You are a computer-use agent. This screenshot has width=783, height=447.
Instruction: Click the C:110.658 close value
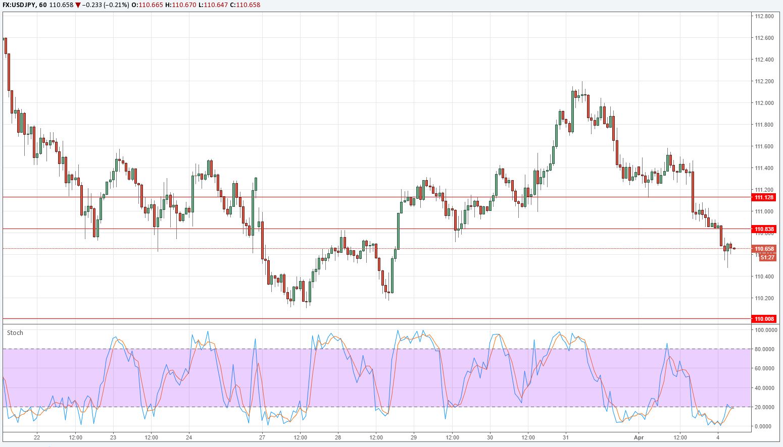pyautogui.click(x=245, y=5)
